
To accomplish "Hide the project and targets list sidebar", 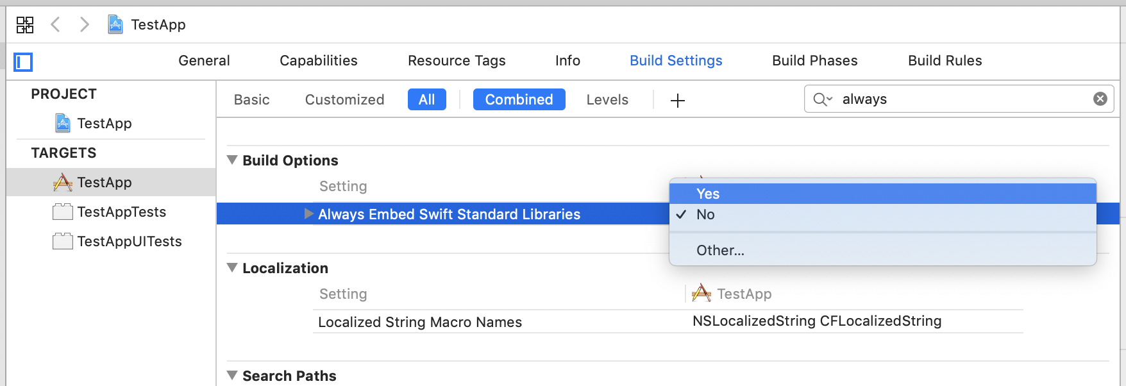I will tap(23, 62).
